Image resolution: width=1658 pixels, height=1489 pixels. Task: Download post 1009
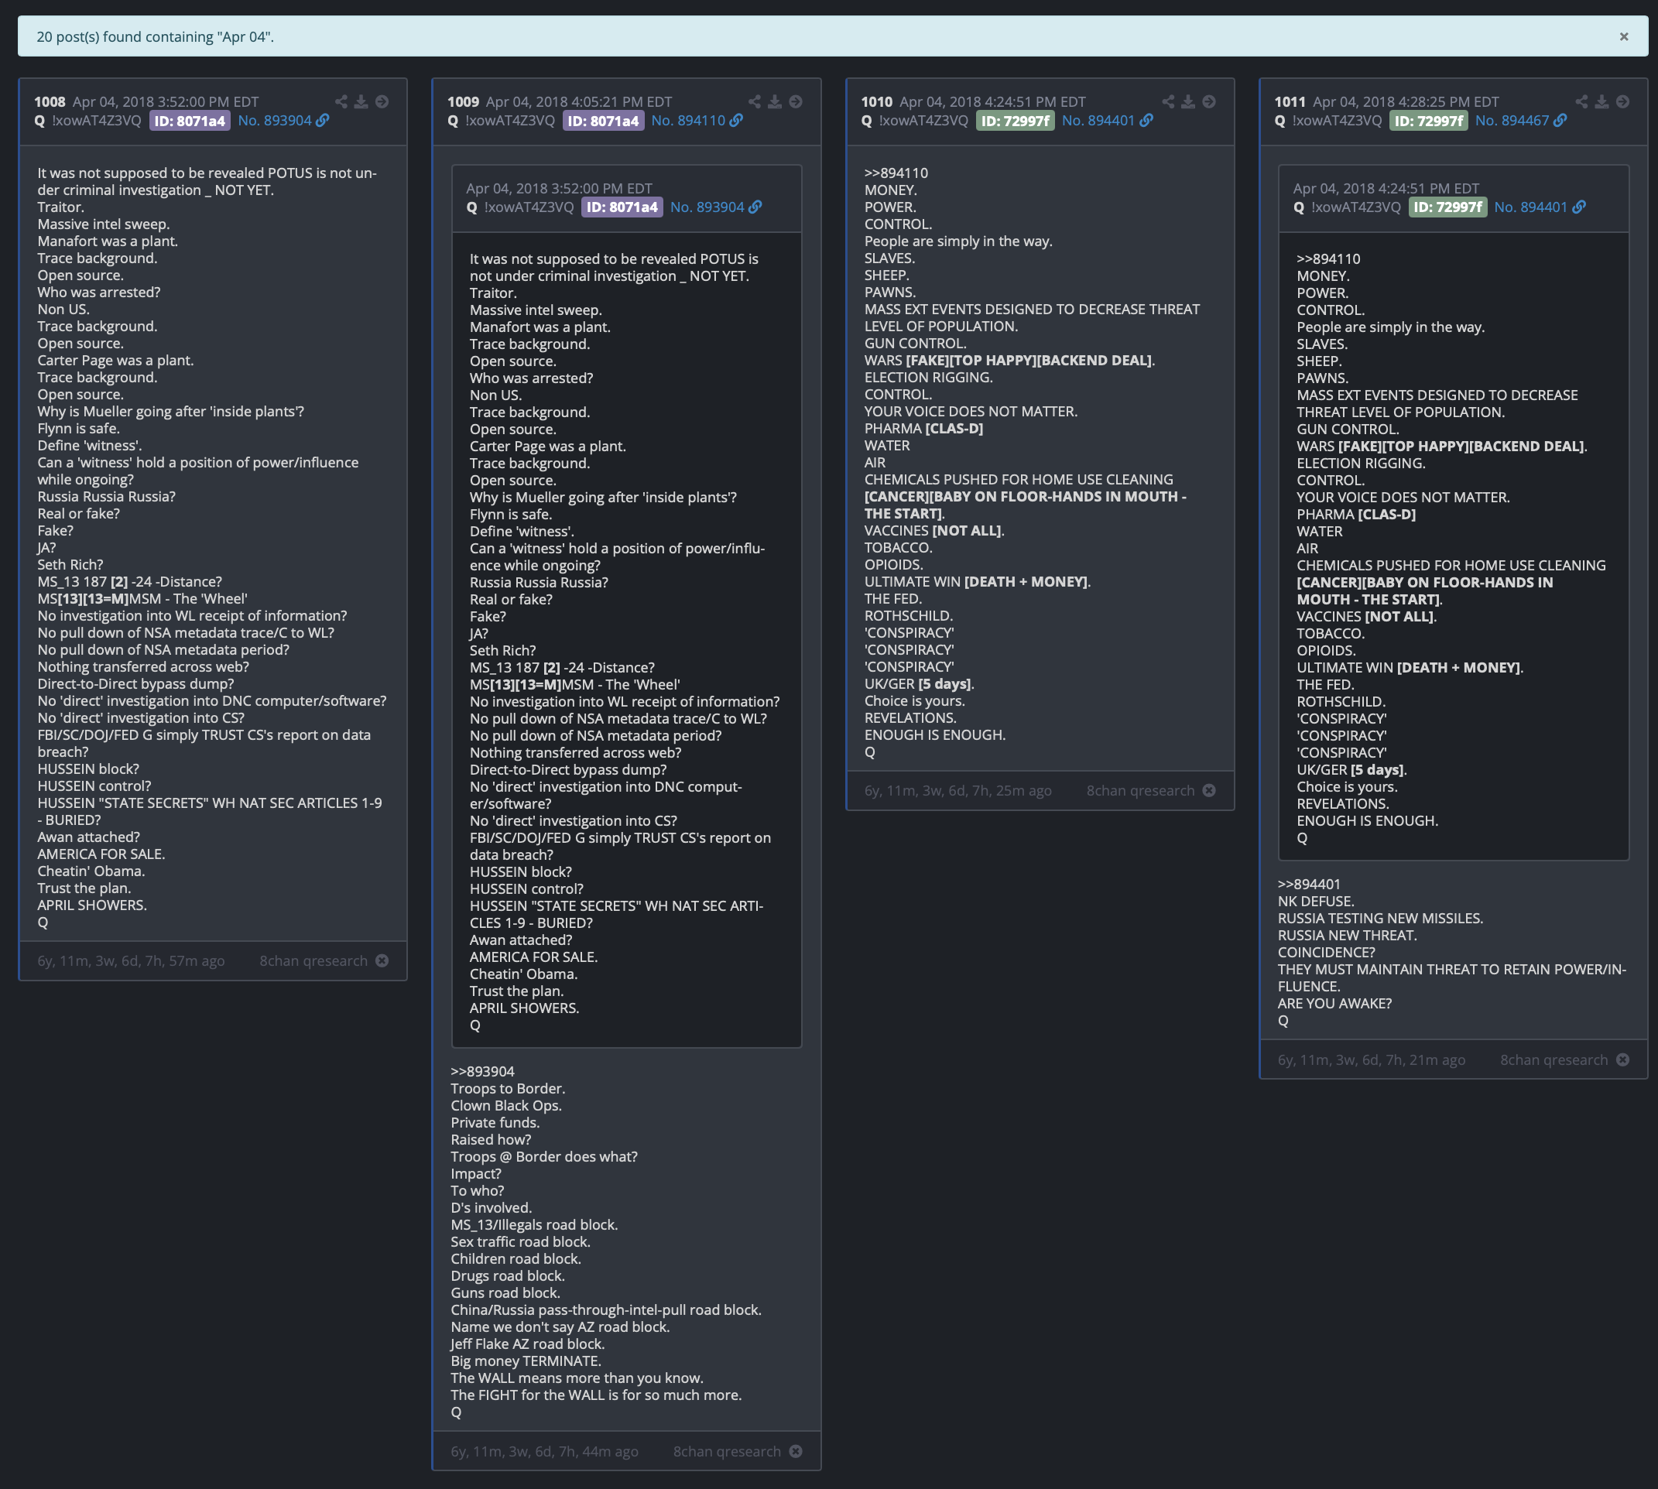click(774, 101)
